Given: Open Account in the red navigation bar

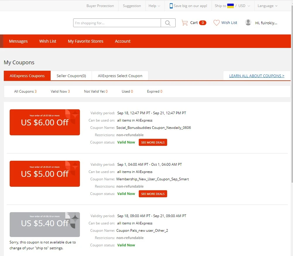Looking at the screenshot, I should [123, 41].
